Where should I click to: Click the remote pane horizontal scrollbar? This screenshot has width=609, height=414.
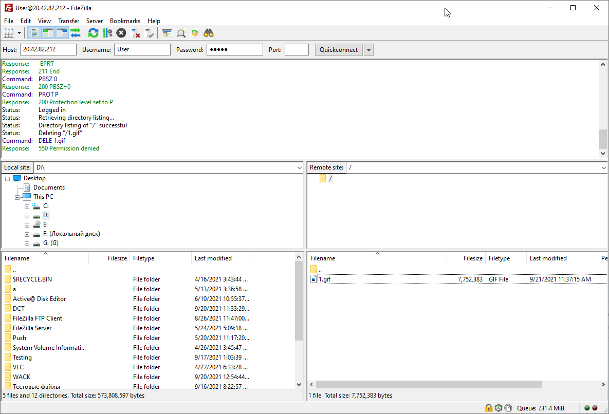click(429, 385)
